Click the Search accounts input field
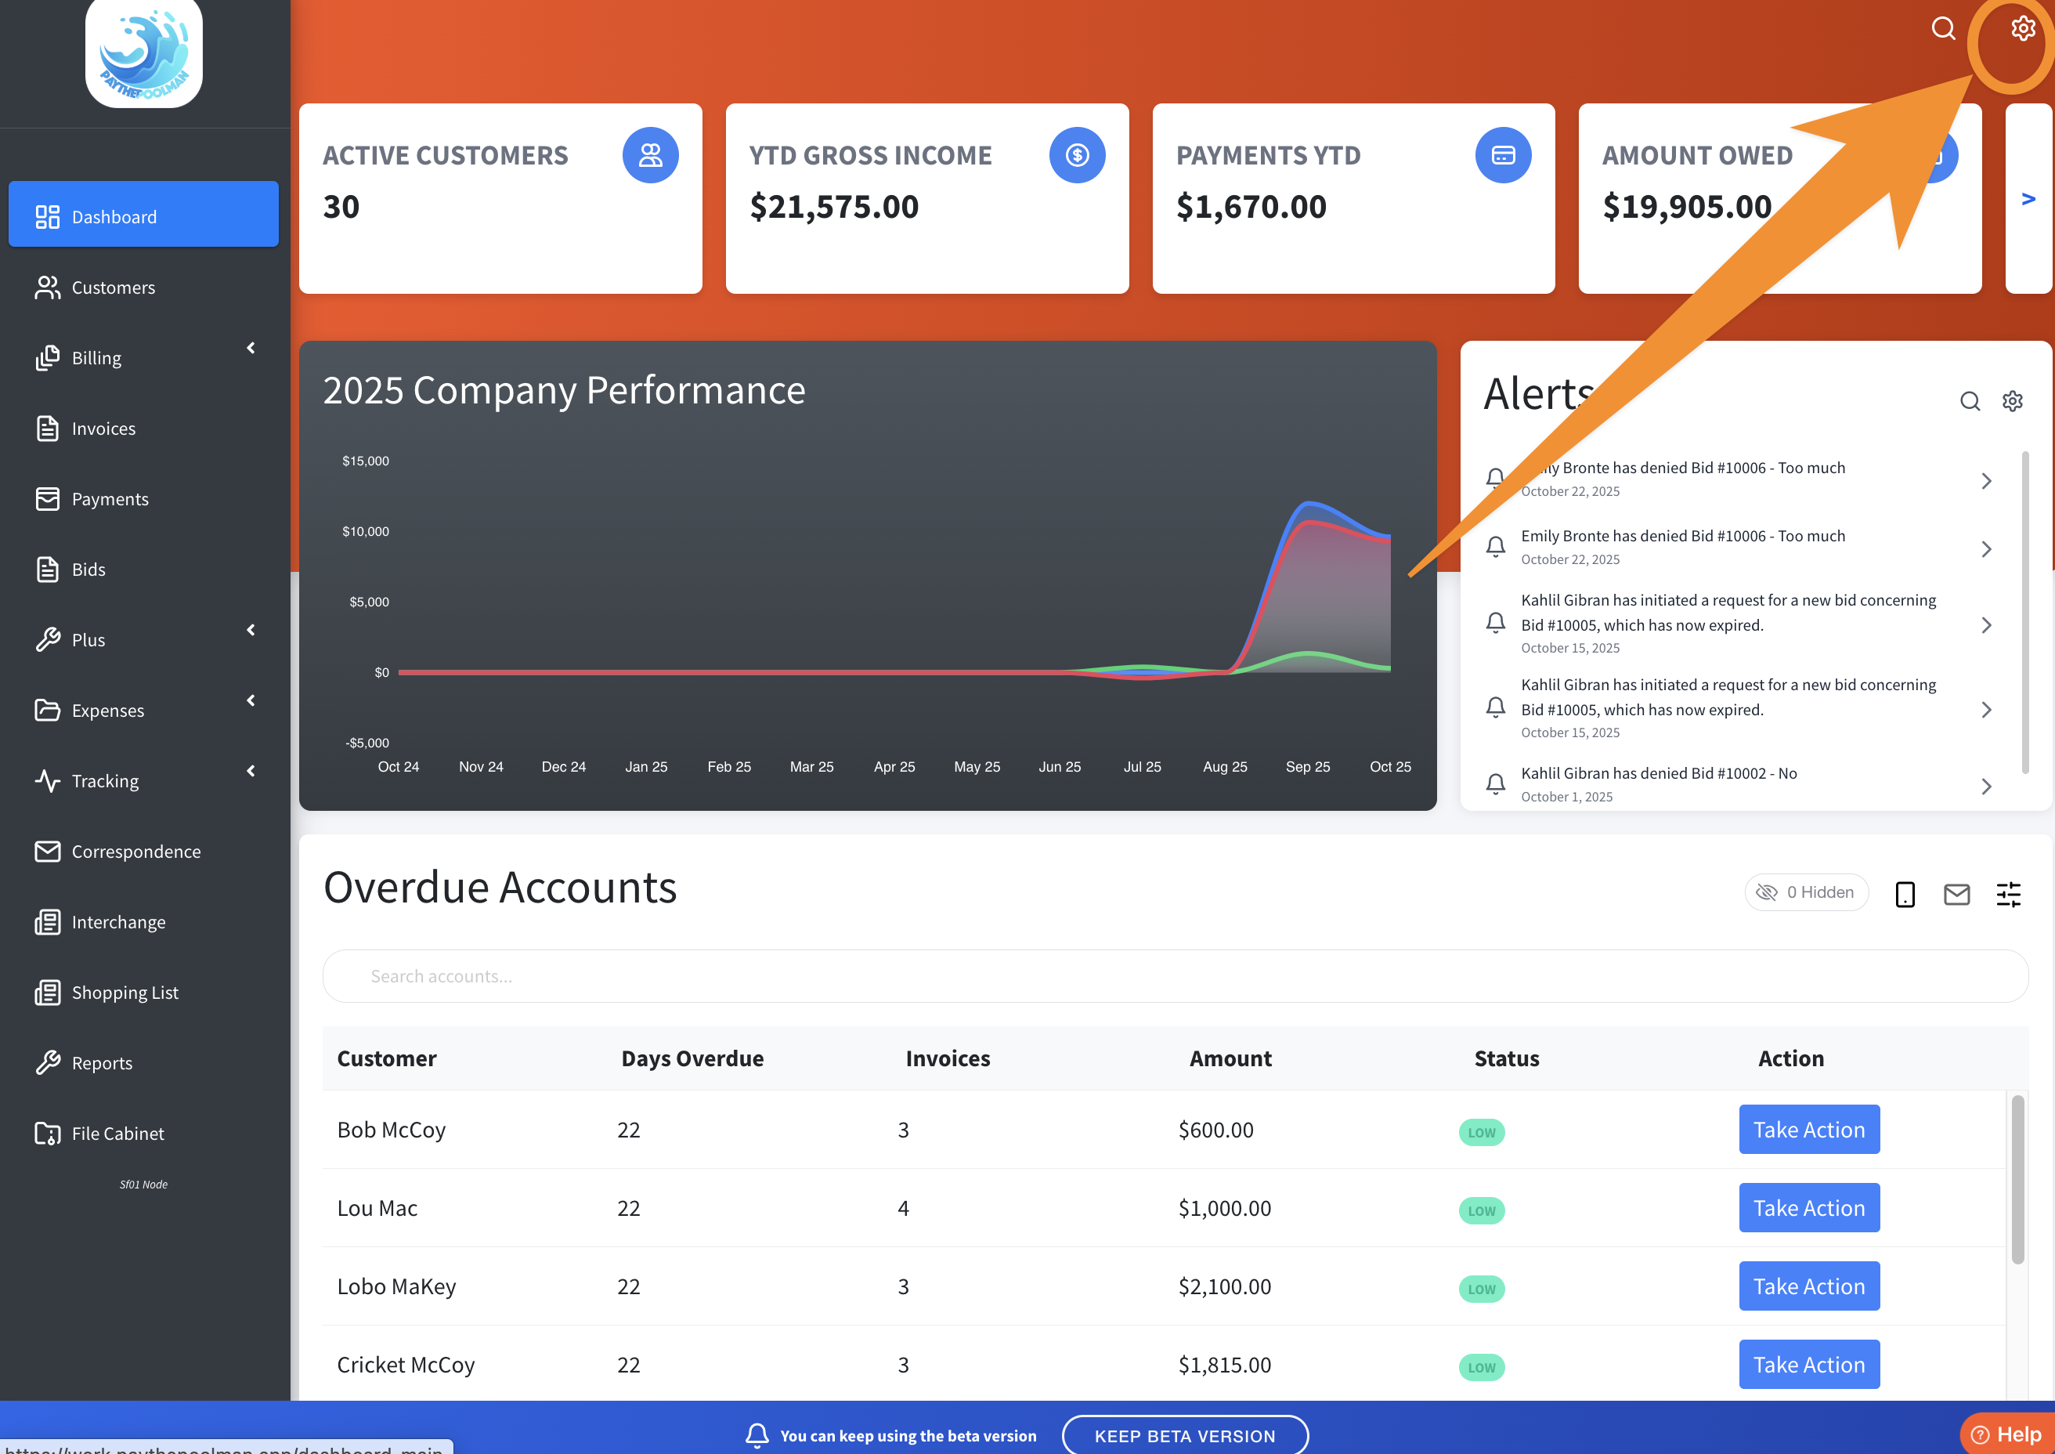Screen dimensions: 2055x1454 1174,976
